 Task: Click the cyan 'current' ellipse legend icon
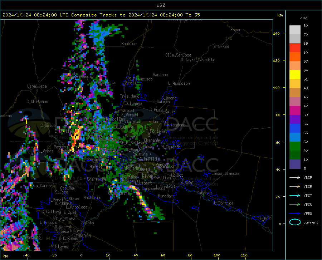pos(295,222)
